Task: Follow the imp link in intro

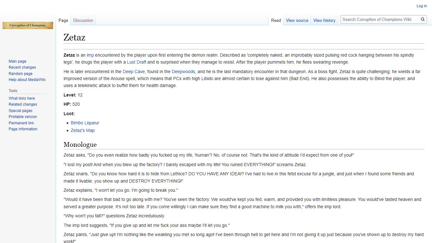Action: [x=90, y=55]
